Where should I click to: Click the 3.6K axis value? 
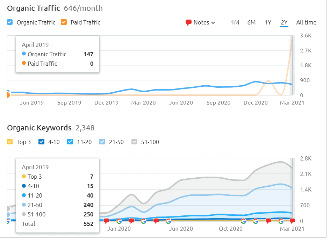coord(306,35)
